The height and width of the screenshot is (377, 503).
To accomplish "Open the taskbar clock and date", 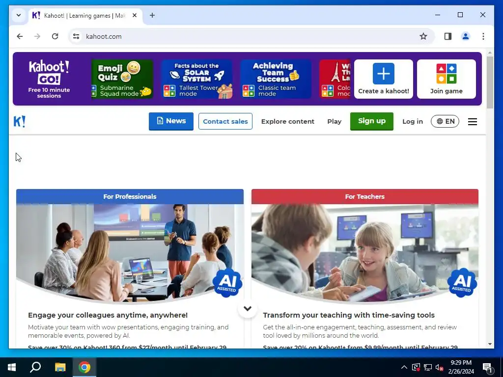I will [461, 367].
